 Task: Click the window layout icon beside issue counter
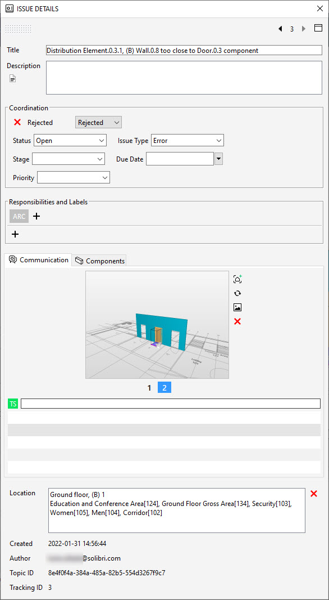318,28
